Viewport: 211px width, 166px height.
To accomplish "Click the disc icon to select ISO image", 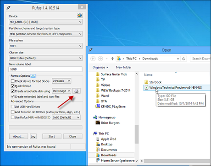I will point(77,91).
